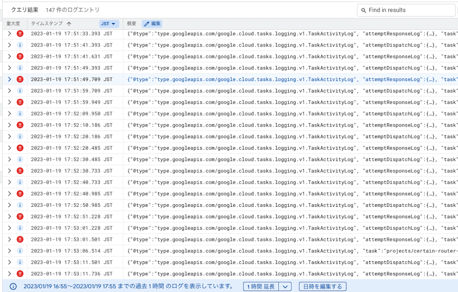Click the error icon on the 17:53:11.736 entry
Image resolution: width=458 pixels, height=292 pixels.
tap(20, 274)
